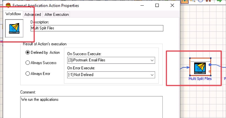
Task: Select the Workflow tab
Action: pos(13,14)
